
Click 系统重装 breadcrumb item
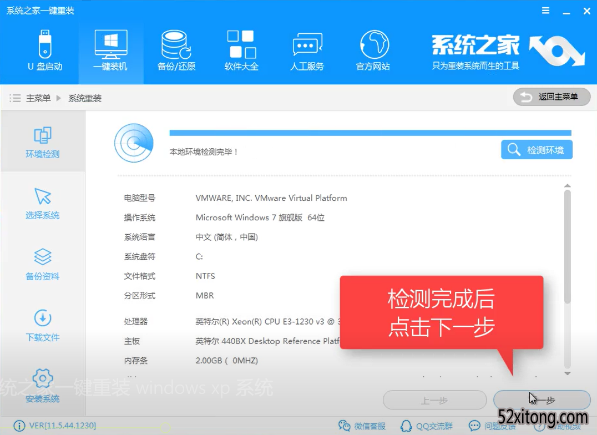coord(85,98)
